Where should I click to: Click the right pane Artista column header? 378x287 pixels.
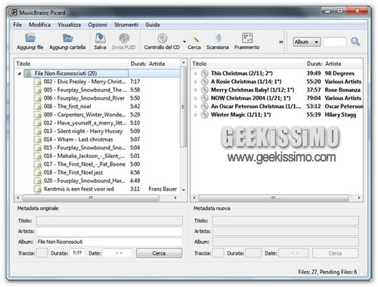click(343, 63)
